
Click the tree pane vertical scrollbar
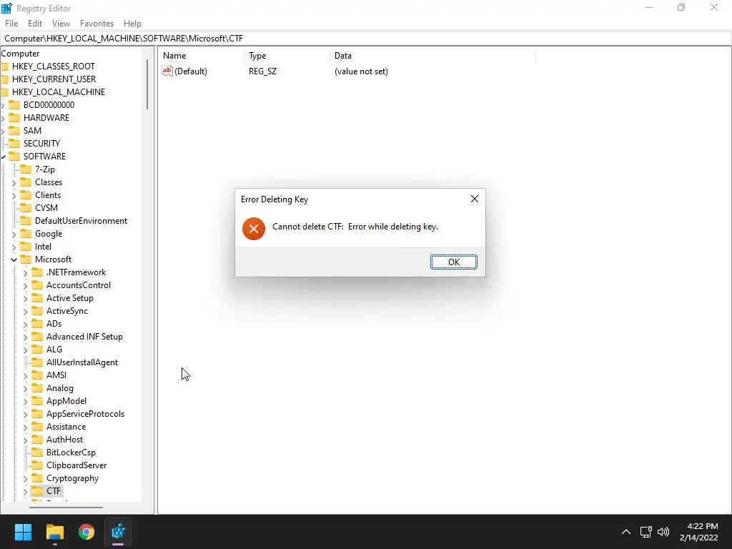tap(147, 84)
